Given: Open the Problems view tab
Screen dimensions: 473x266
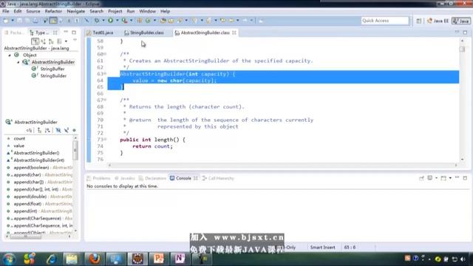Looking at the screenshot, I should pos(98,178).
